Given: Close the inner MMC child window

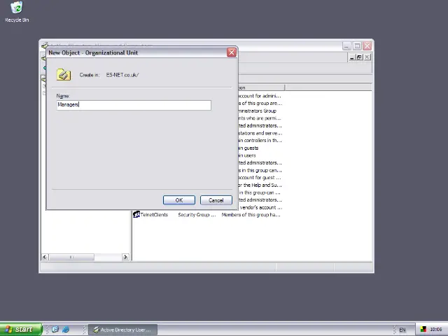Looking at the screenshot, I should (367, 57).
